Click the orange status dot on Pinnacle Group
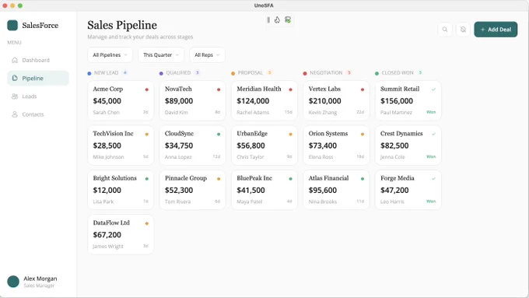529x298 pixels. (219, 179)
